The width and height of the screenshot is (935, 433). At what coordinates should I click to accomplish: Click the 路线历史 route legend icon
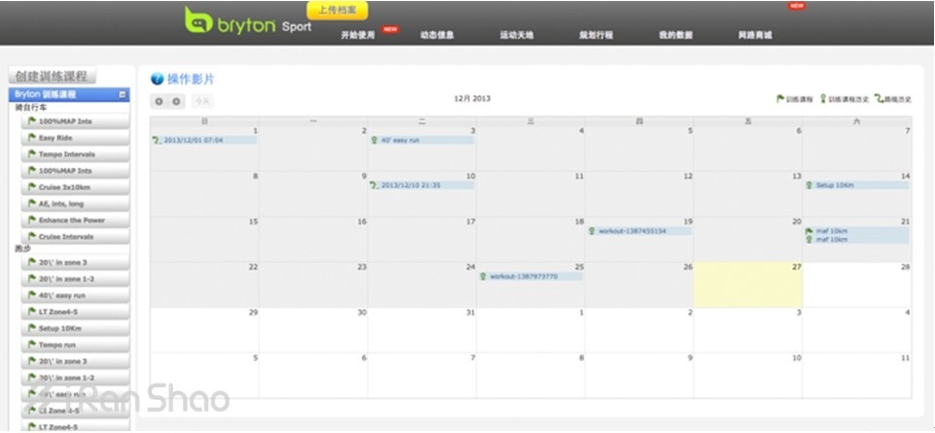(879, 99)
